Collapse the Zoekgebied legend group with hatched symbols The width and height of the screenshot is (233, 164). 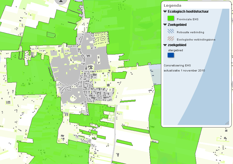click(165, 25)
